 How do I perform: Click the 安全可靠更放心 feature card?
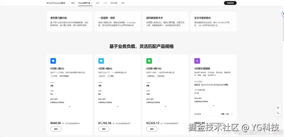pyautogui.click(x=213, y=22)
